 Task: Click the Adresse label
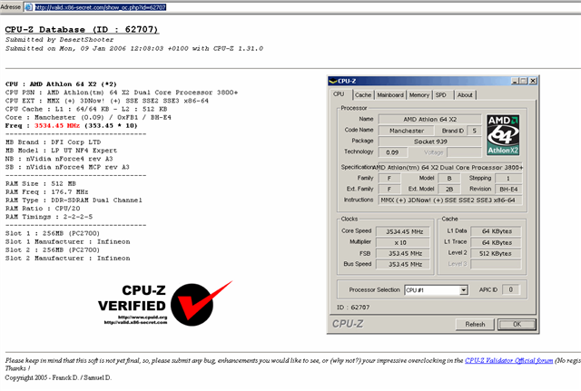coord(11,7)
